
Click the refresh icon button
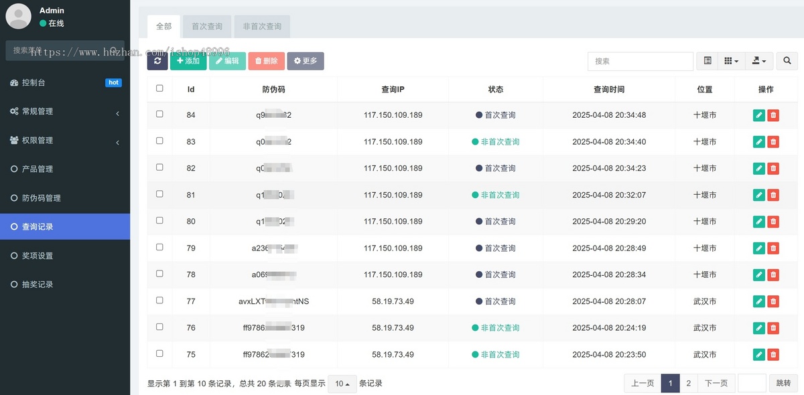pos(157,61)
